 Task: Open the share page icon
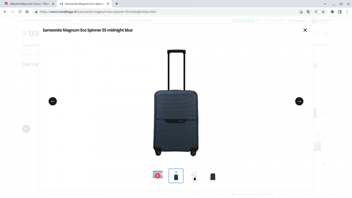(x=316, y=11)
